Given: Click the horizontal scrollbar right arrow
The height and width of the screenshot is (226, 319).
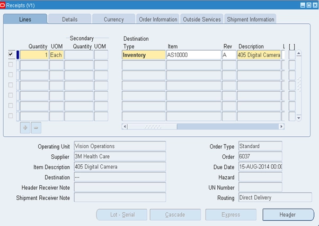Looking at the screenshot, I should (281, 127).
